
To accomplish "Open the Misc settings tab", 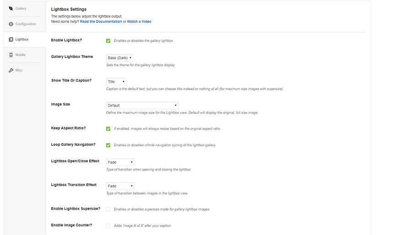I will (x=19, y=70).
